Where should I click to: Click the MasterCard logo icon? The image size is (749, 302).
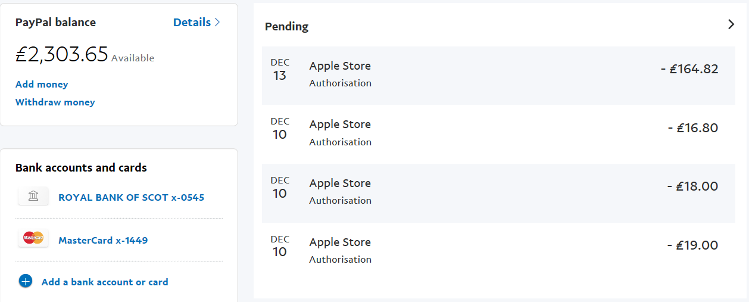[x=33, y=238]
